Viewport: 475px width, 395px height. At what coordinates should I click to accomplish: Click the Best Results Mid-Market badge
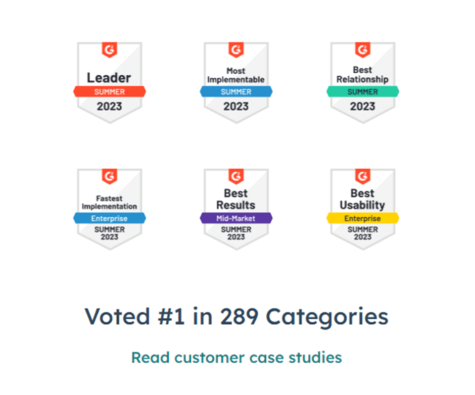tap(236, 209)
